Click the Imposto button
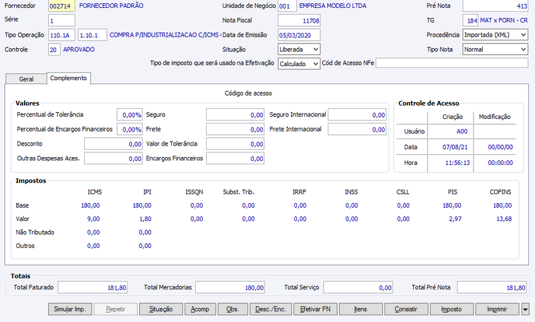535x322 pixels. (x=451, y=309)
